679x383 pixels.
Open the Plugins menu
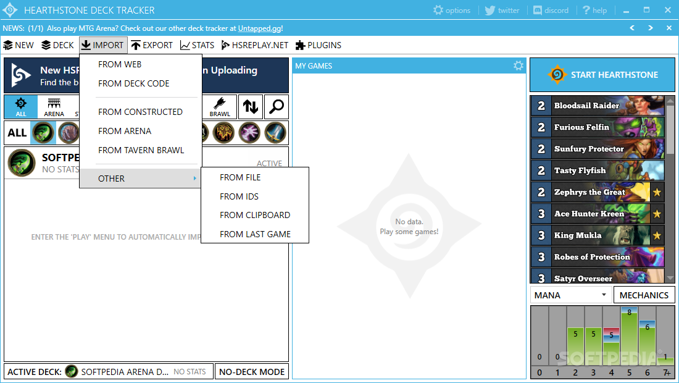(319, 45)
